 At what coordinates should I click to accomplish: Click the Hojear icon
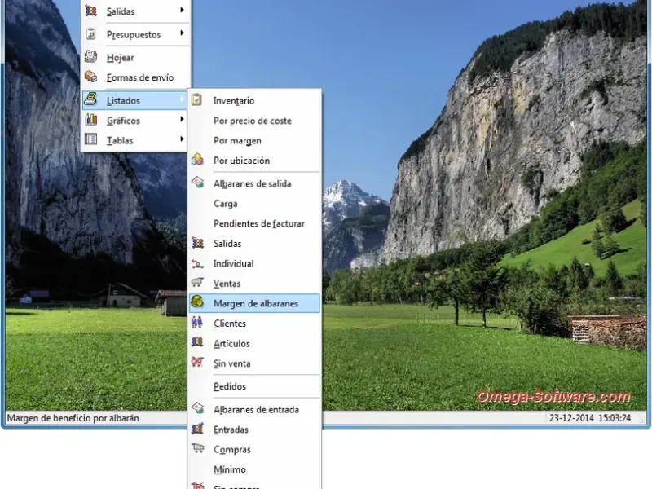click(90, 56)
